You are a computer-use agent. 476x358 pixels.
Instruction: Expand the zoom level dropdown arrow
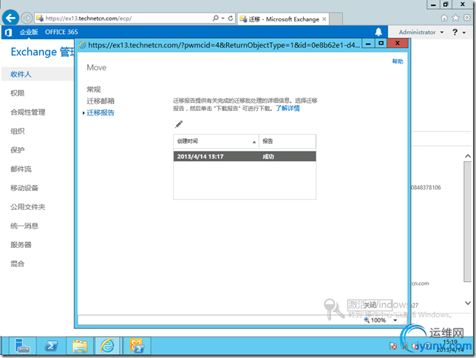(x=395, y=320)
